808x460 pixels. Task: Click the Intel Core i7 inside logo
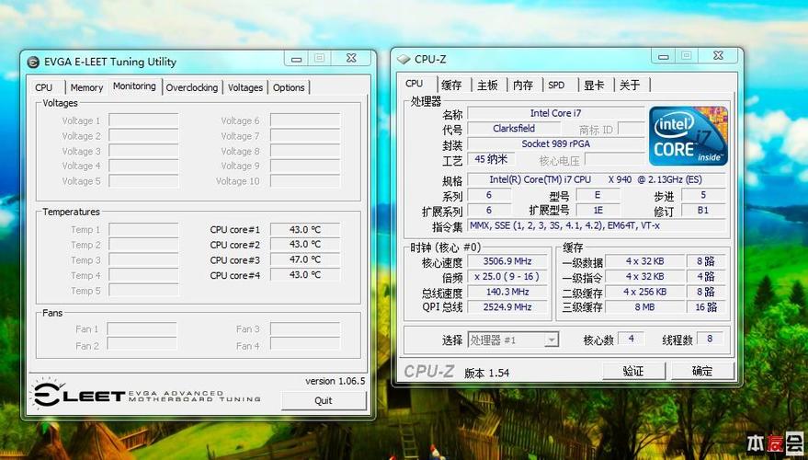click(688, 135)
